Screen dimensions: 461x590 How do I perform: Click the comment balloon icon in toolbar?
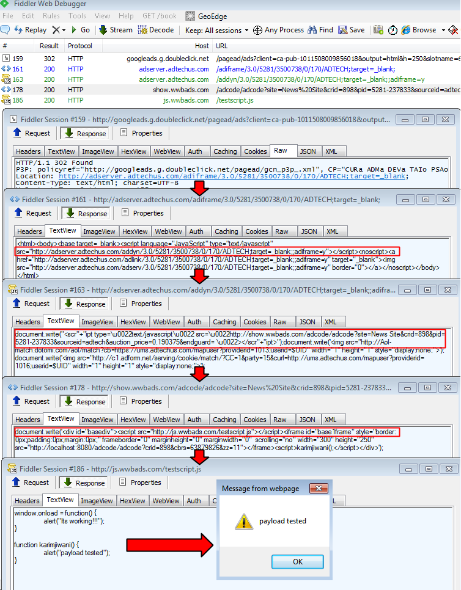[5, 30]
